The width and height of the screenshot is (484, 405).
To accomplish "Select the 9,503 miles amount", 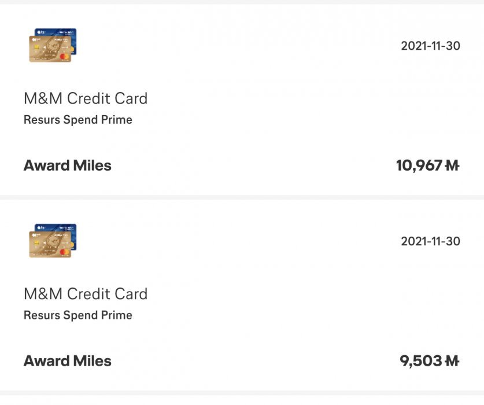I will [x=421, y=361].
